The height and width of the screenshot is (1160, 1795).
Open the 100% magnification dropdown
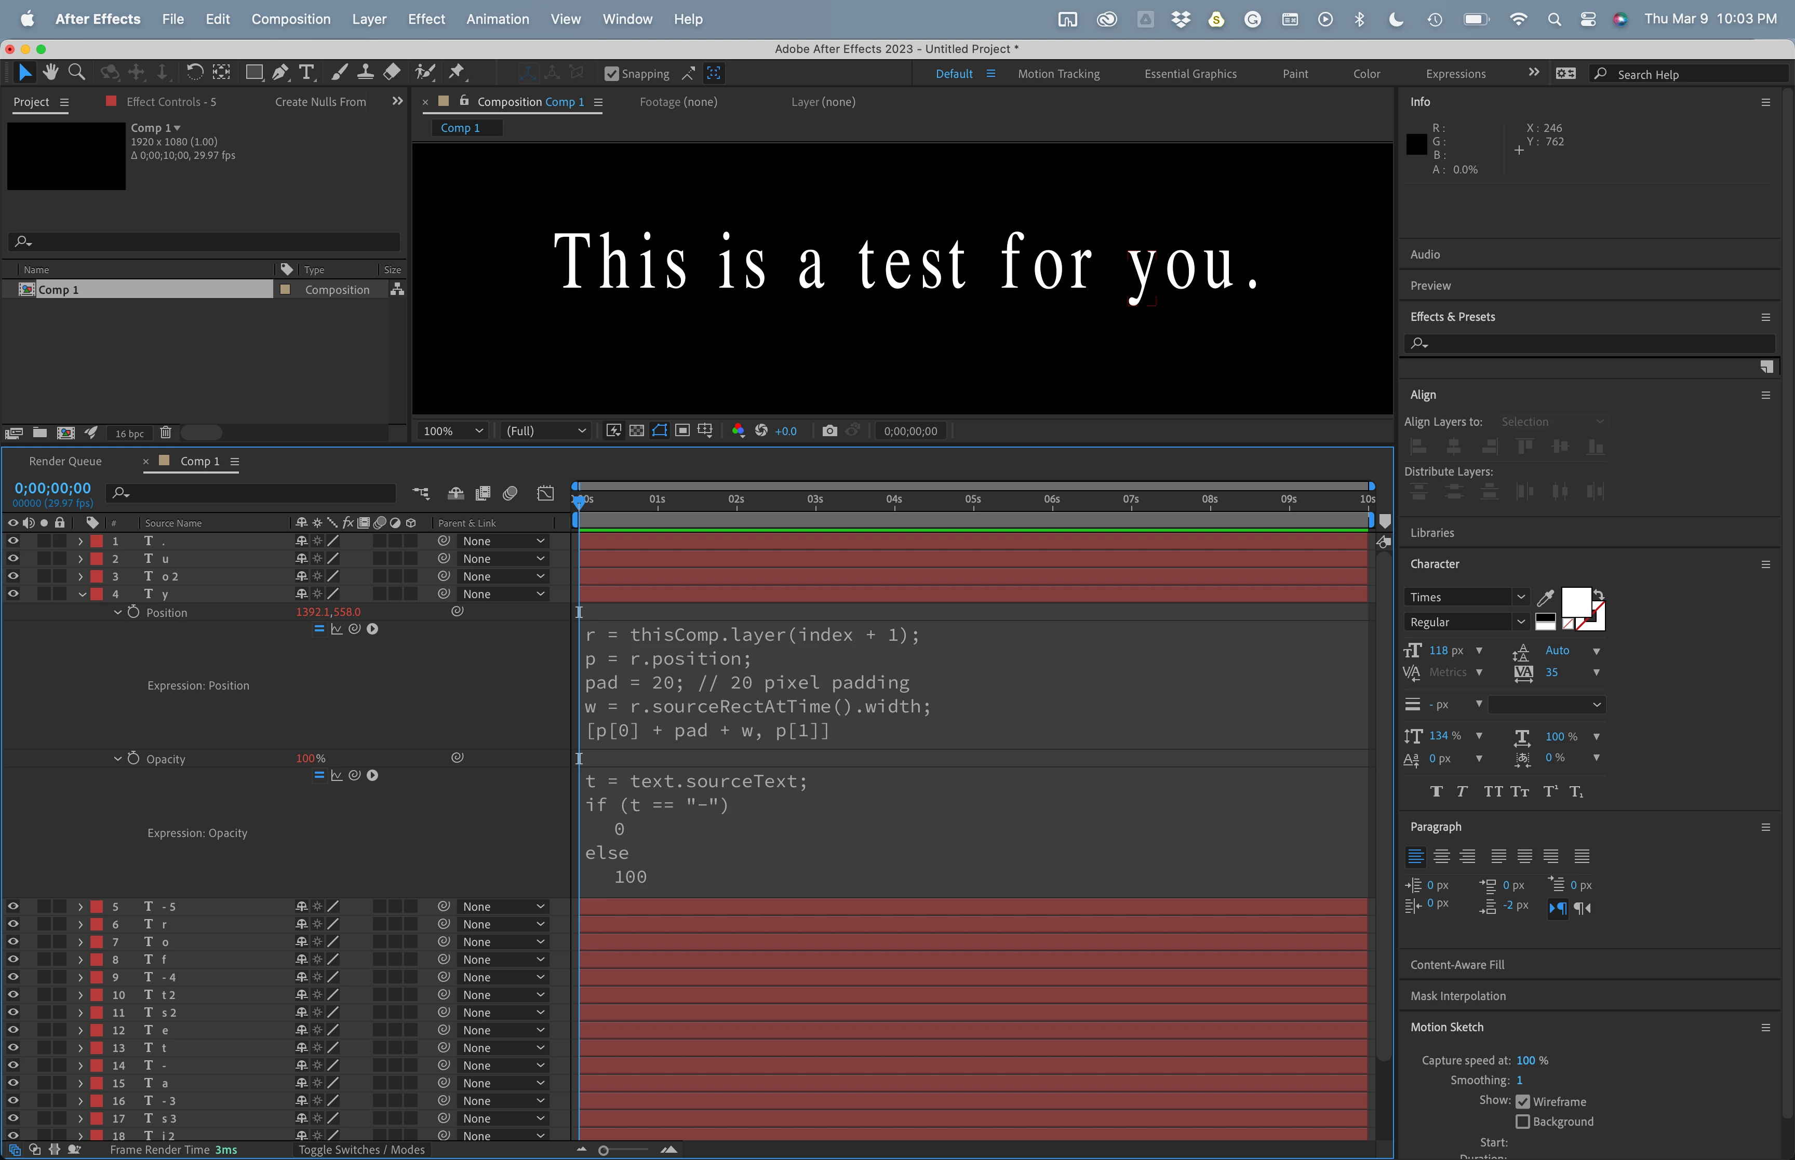[452, 431]
